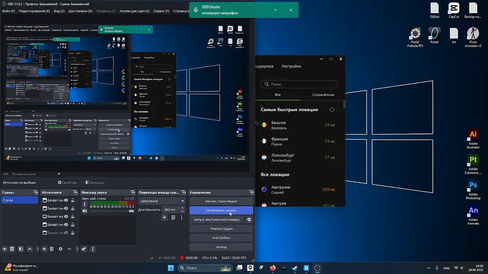
Task: Move the scene up with the arrow icon
Action: (30, 249)
